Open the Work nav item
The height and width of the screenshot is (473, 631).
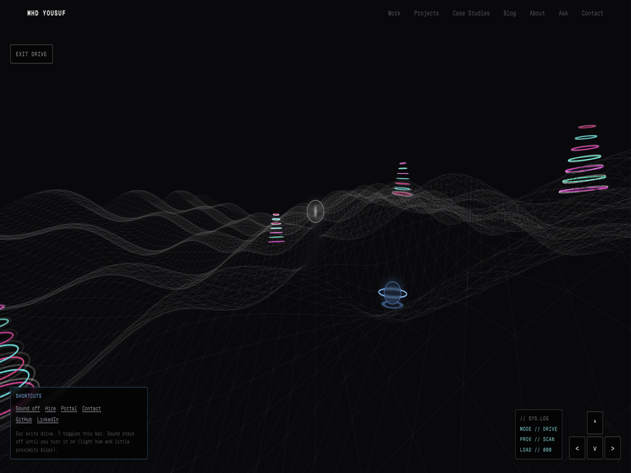pyautogui.click(x=394, y=13)
